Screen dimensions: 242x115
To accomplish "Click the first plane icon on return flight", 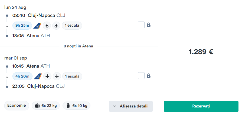I will [x=47, y=76].
